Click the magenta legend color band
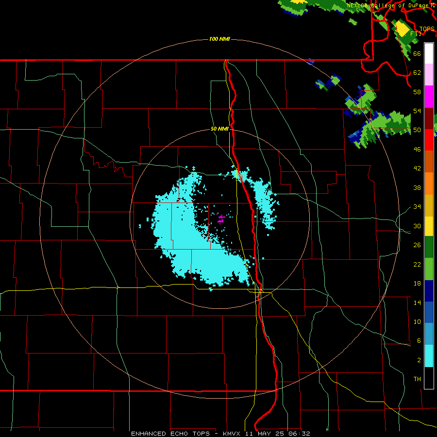This screenshot has height=437, width=437. coord(429,97)
